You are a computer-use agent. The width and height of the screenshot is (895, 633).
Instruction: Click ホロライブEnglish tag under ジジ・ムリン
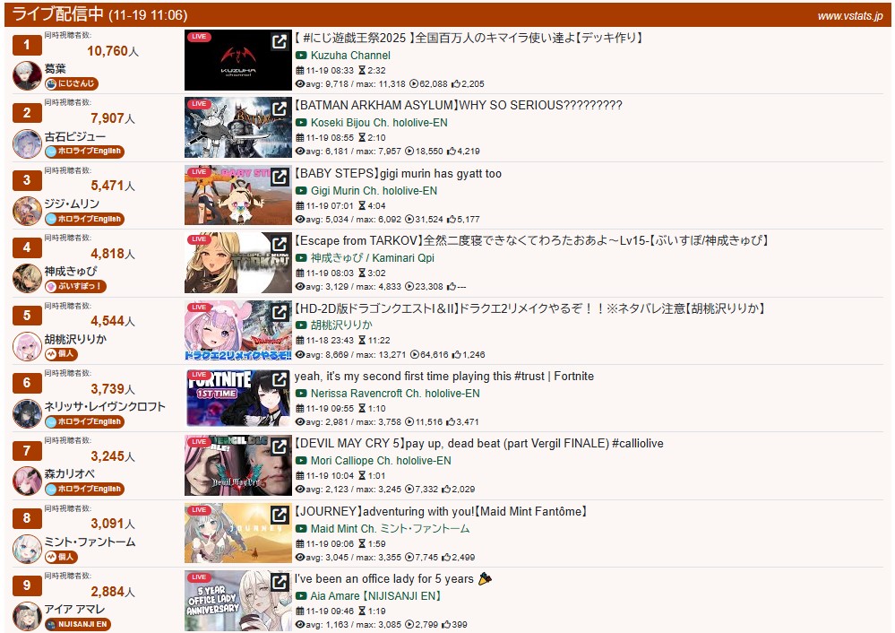click(x=84, y=219)
